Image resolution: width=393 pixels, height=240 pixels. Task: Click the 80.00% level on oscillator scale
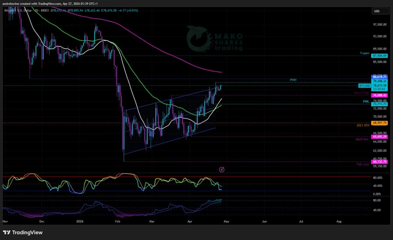(x=378, y=178)
